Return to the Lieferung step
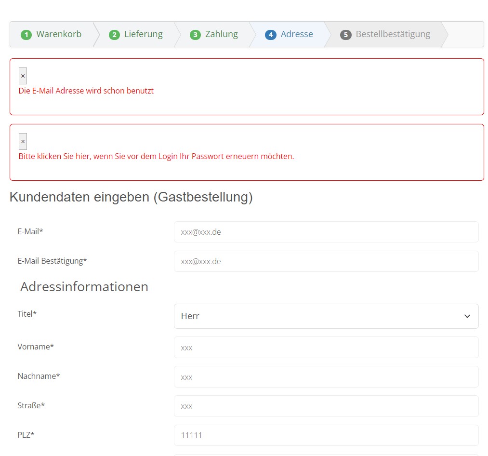488x456 pixels. (143, 34)
